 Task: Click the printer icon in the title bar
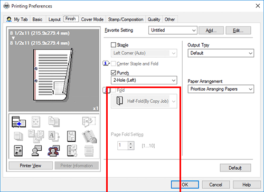click(6, 6)
